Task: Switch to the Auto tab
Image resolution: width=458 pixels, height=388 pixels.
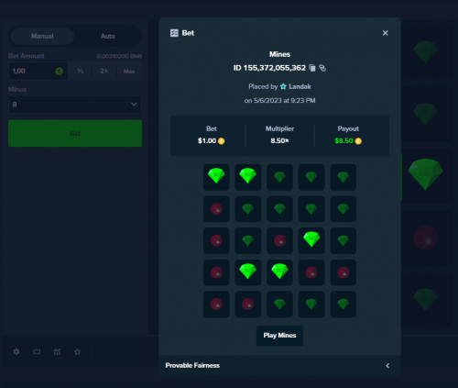Action: point(108,36)
